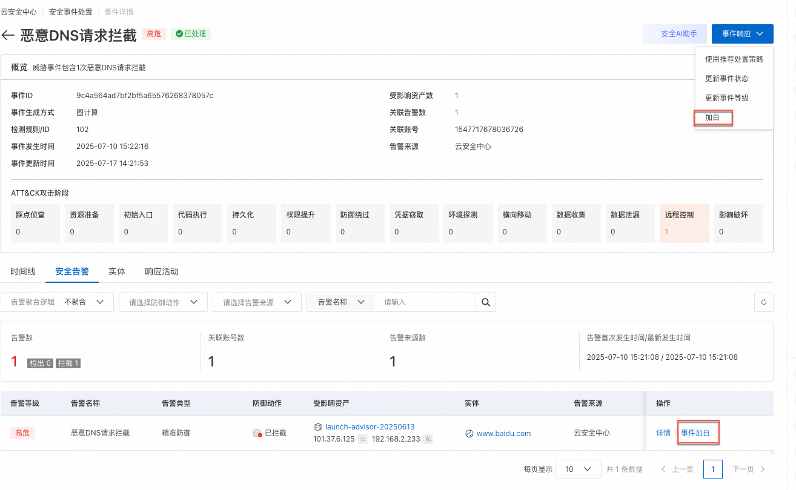Select 更新事件等级 from the menu
796x490 pixels.
pos(727,98)
